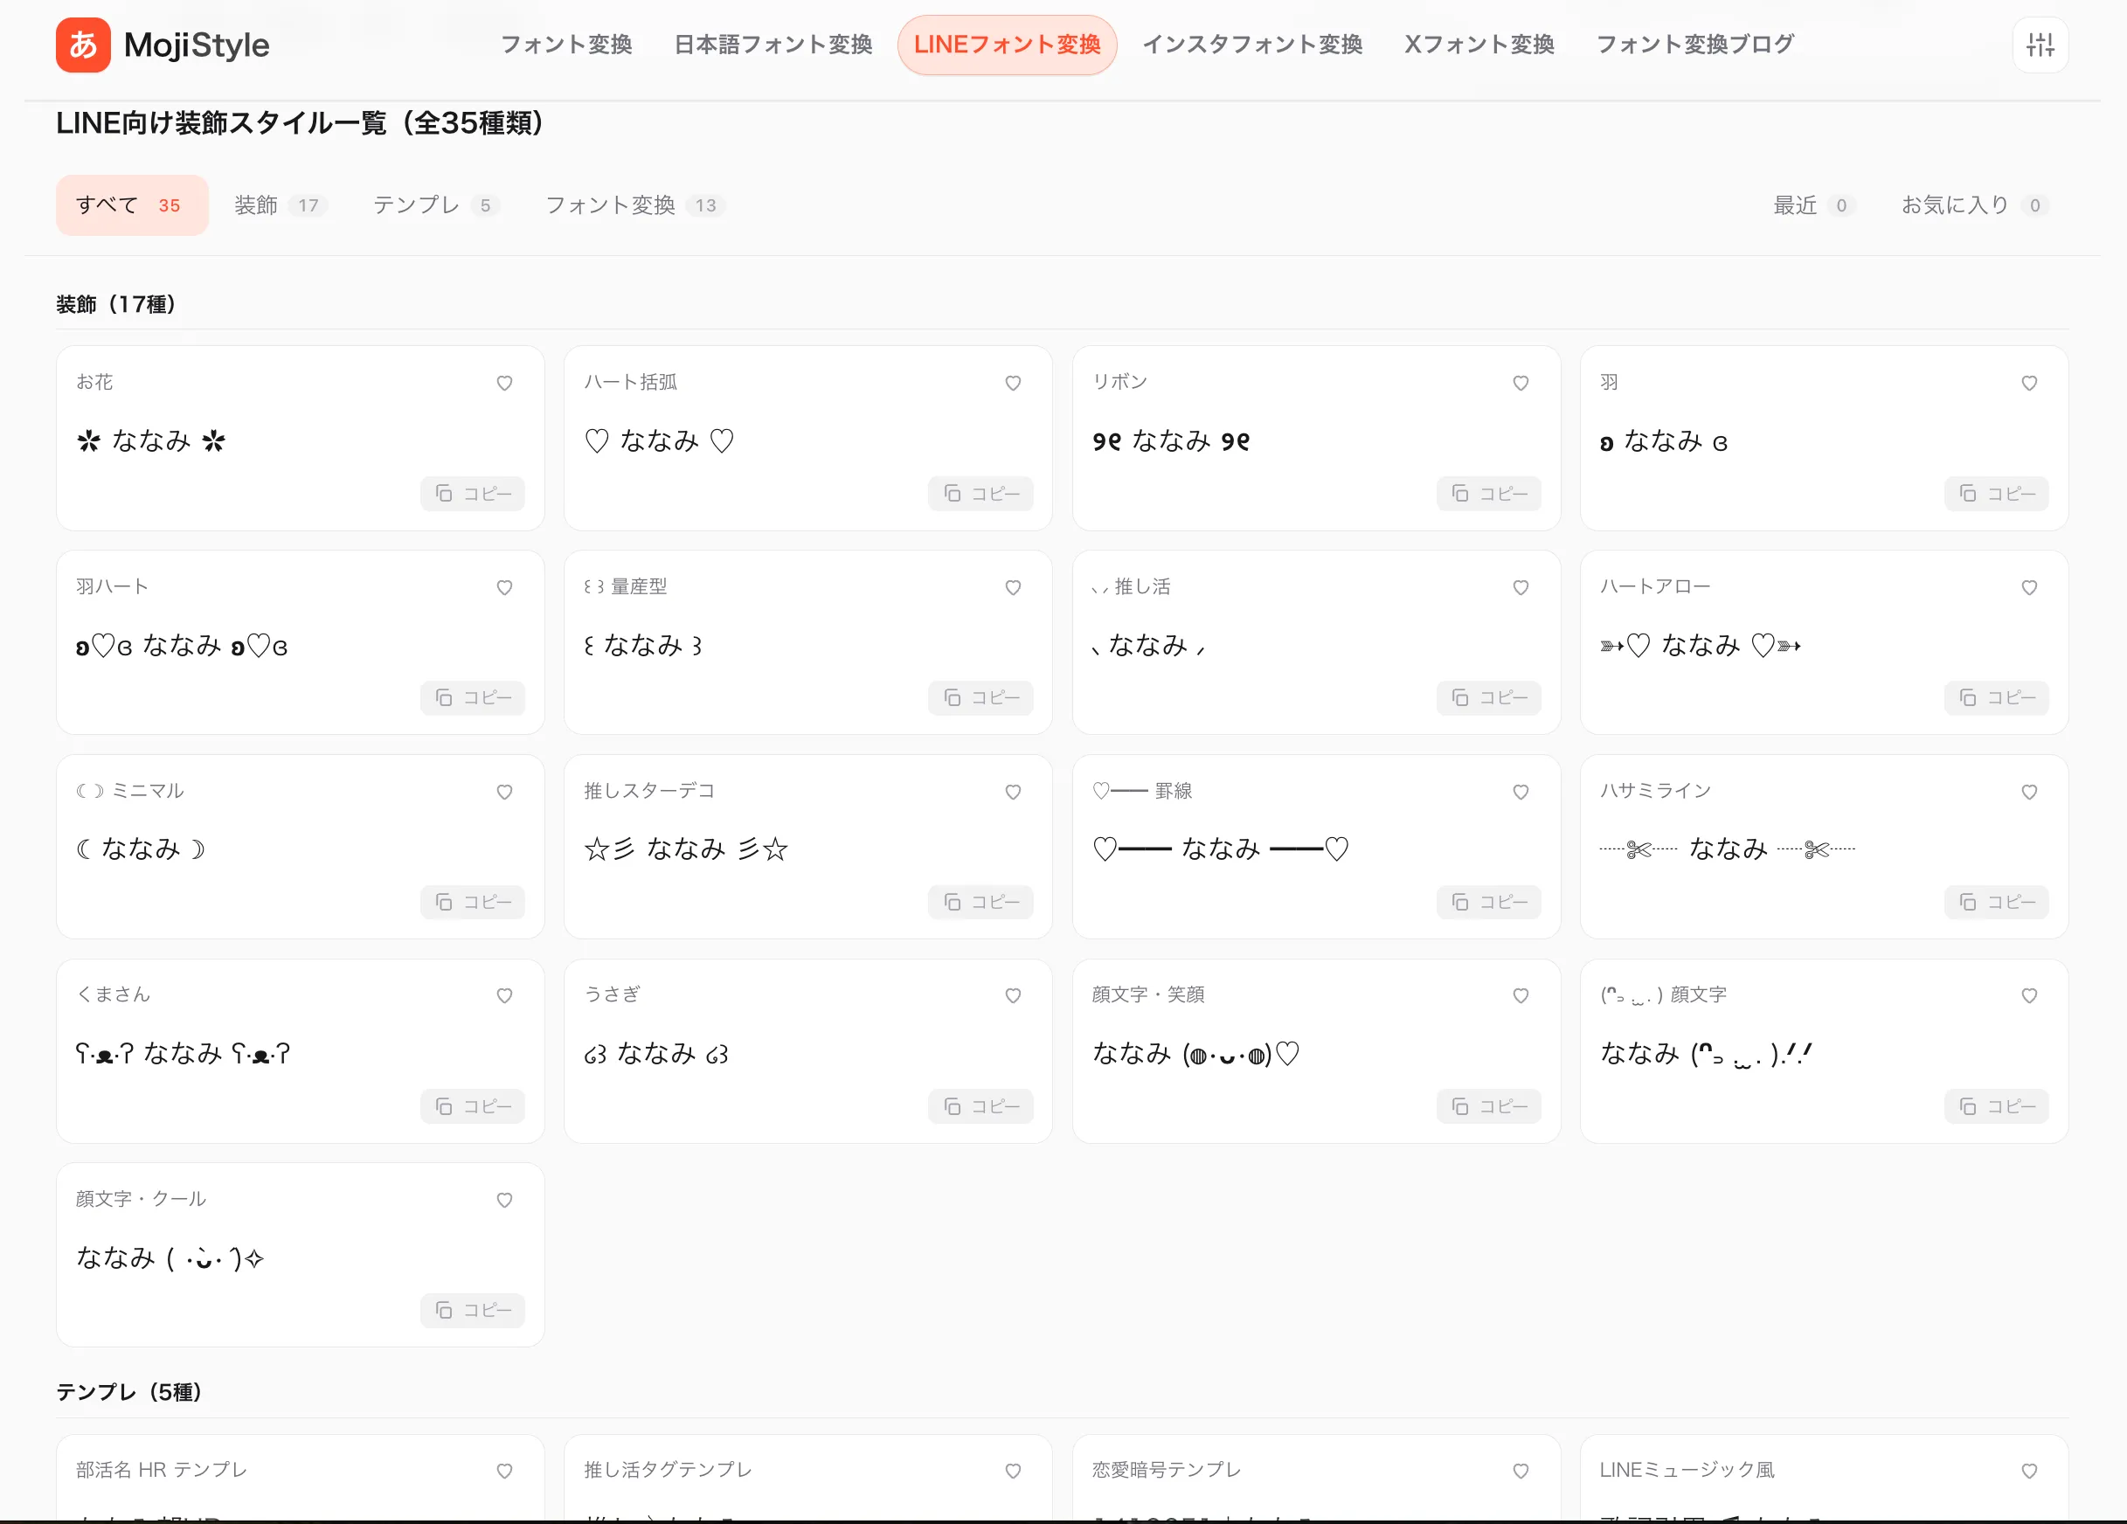The image size is (2127, 1524).
Task: Show お気に入り favorites list
Action: (x=1975, y=205)
